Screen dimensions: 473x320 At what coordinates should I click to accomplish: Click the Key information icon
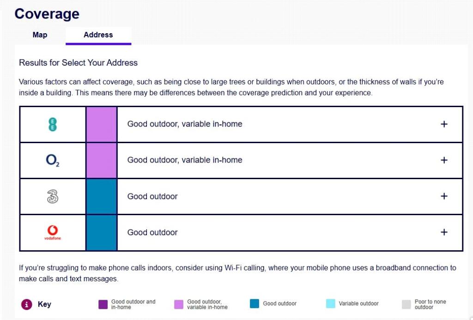point(27,304)
